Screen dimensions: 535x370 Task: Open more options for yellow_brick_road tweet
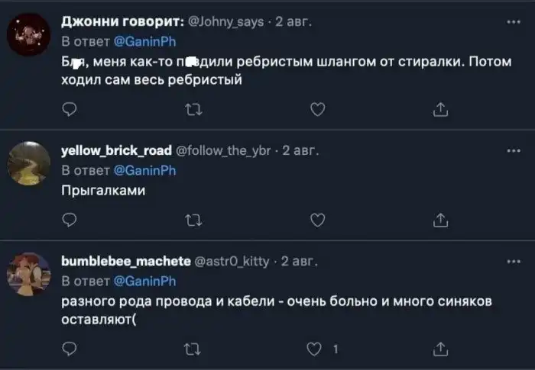point(512,151)
